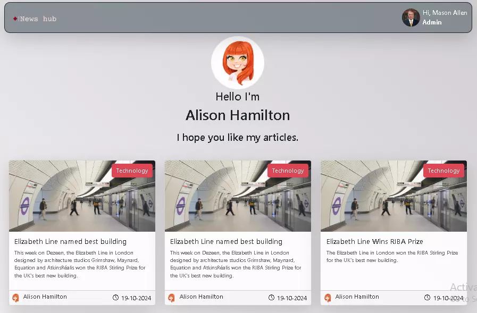
Task: Click the 'Hello I'm' greeting text
Action: [238, 97]
